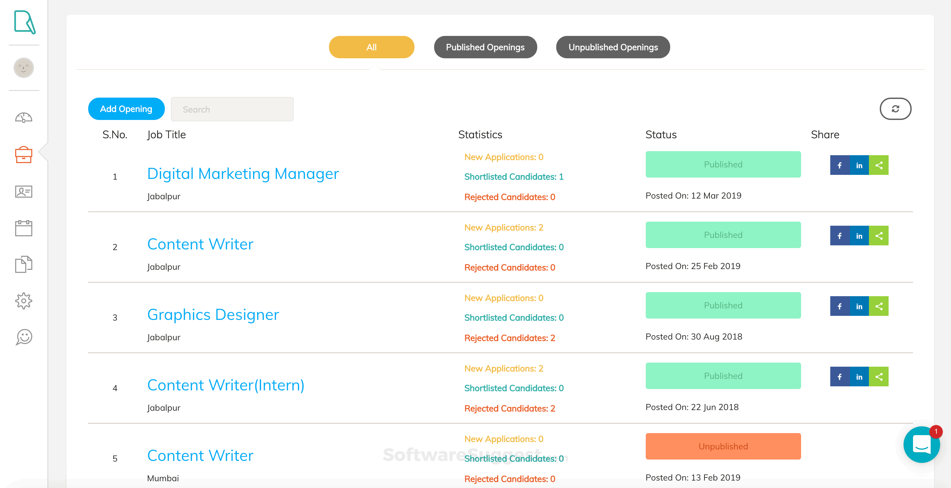Open the calendar icon in the sidebar

click(x=23, y=228)
